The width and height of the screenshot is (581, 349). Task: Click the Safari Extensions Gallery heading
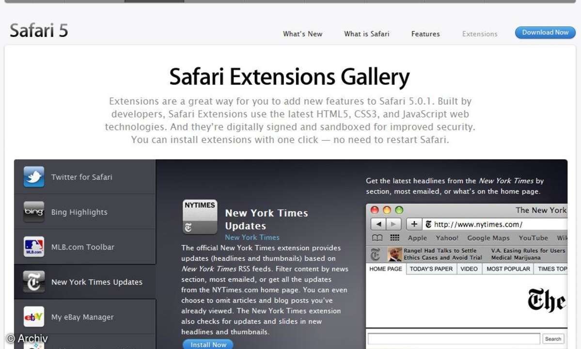(x=289, y=77)
